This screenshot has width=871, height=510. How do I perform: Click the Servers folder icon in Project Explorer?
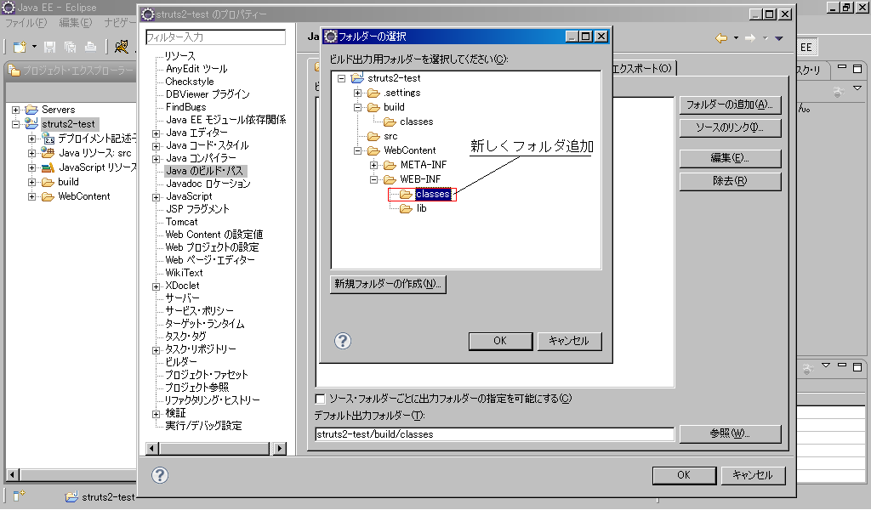31,110
